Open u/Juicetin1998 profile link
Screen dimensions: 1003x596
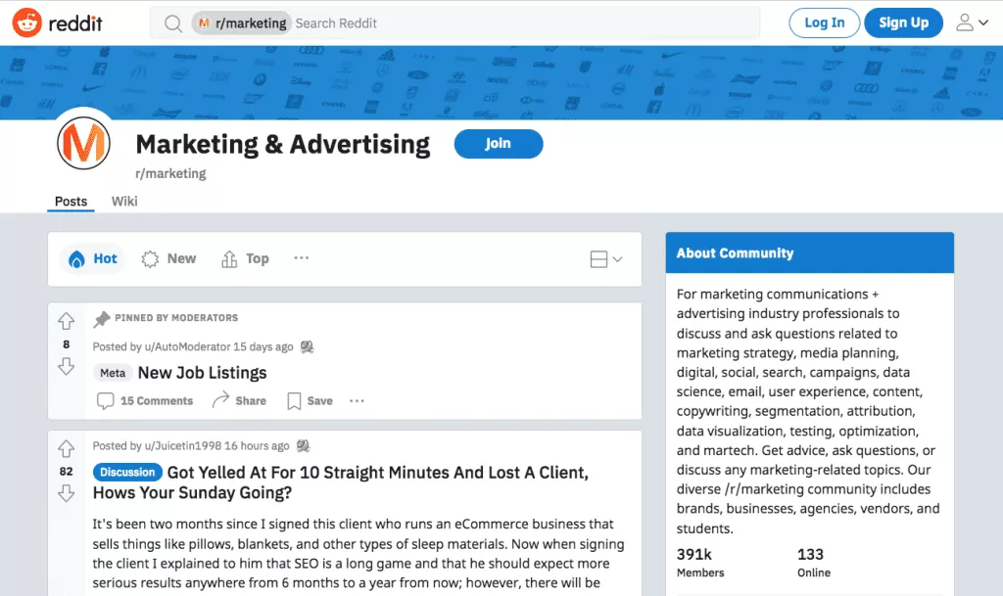click(x=183, y=446)
